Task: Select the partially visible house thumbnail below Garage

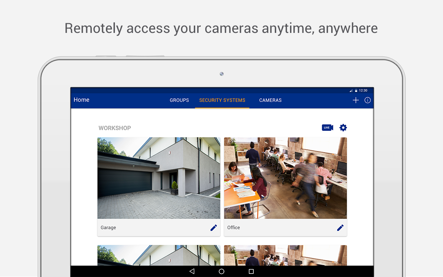Action: click(x=159, y=256)
